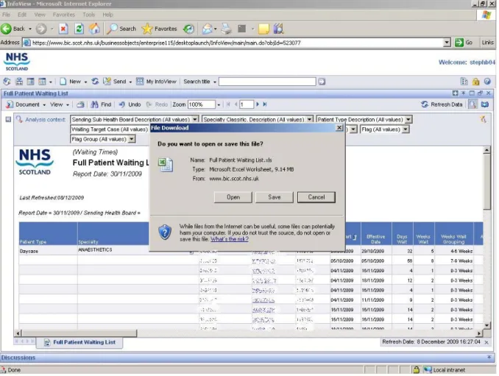Open the report View dropdown menu
The height and width of the screenshot is (376, 499).
[x=60, y=104]
